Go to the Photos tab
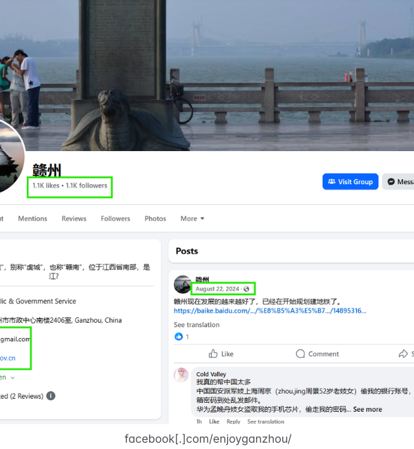Screen dimensions: 414x449 tap(155, 219)
